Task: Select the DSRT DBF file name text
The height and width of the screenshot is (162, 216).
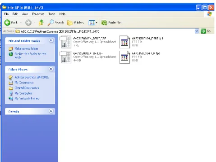Action: (90, 39)
